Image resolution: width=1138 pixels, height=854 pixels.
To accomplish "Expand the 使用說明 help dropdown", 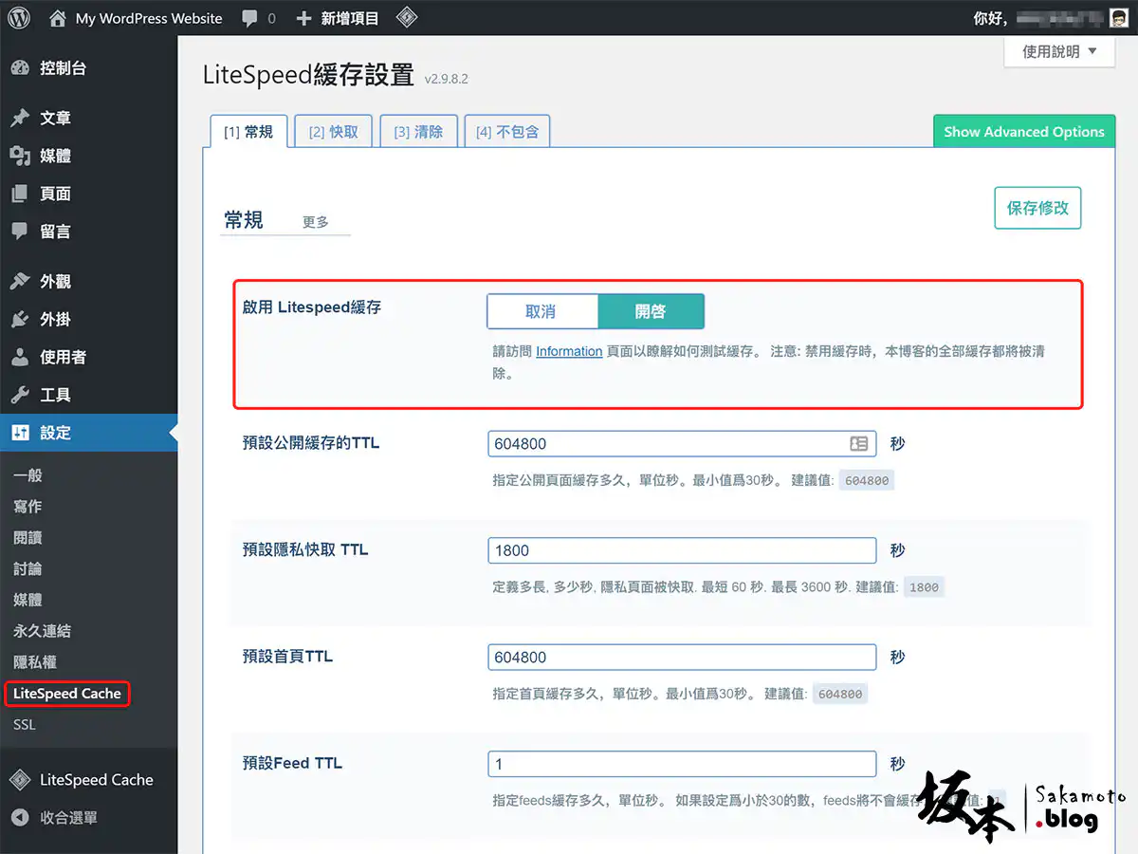I will click(x=1058, y=52).
